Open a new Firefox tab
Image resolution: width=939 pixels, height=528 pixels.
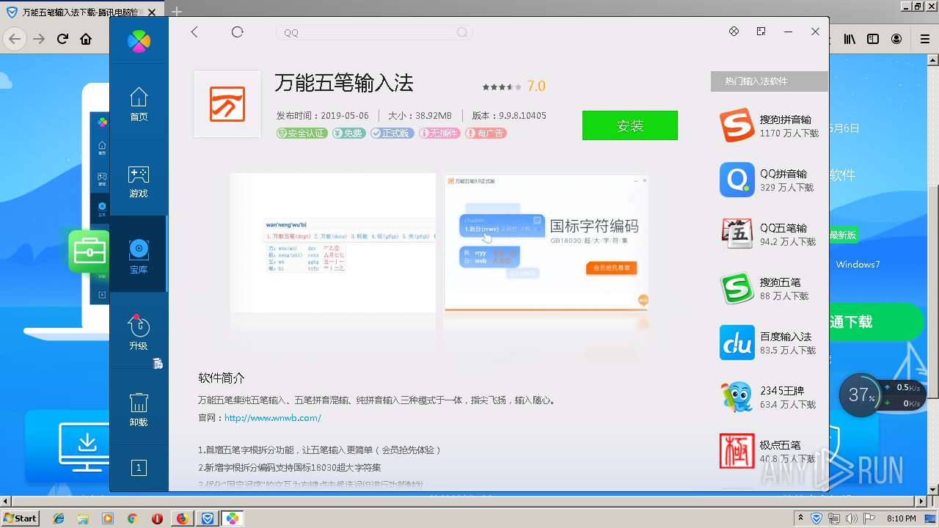click(177, 12)
